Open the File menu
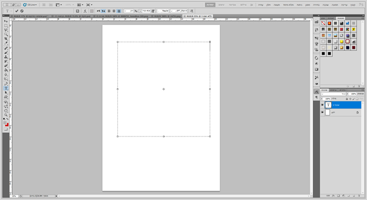Image resolution: width=367 pixels, height=200 pixels. [x=353, y=5]
